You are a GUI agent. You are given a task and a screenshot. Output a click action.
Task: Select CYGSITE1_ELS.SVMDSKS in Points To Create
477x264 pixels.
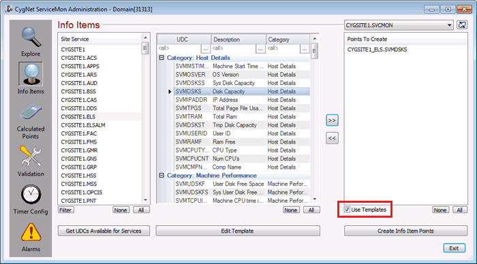click(x=377, y=50)
